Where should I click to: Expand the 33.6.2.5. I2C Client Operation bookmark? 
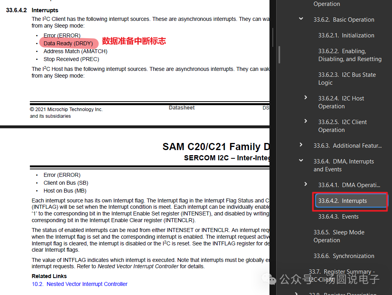[x=305, y=121]
